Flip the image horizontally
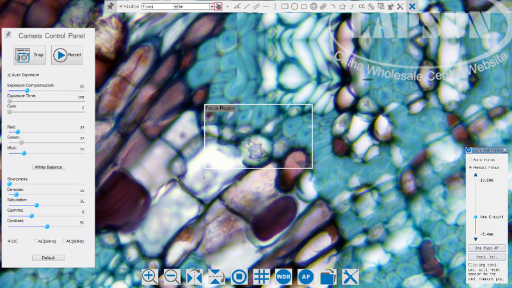Viewport: 512px width, 288px height. click(x=194, y=276)
